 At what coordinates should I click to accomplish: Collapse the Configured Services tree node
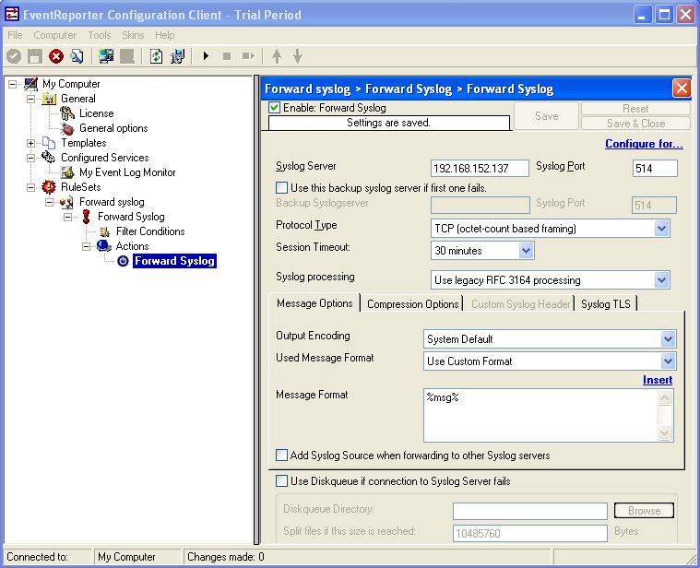tap(30, 158)
